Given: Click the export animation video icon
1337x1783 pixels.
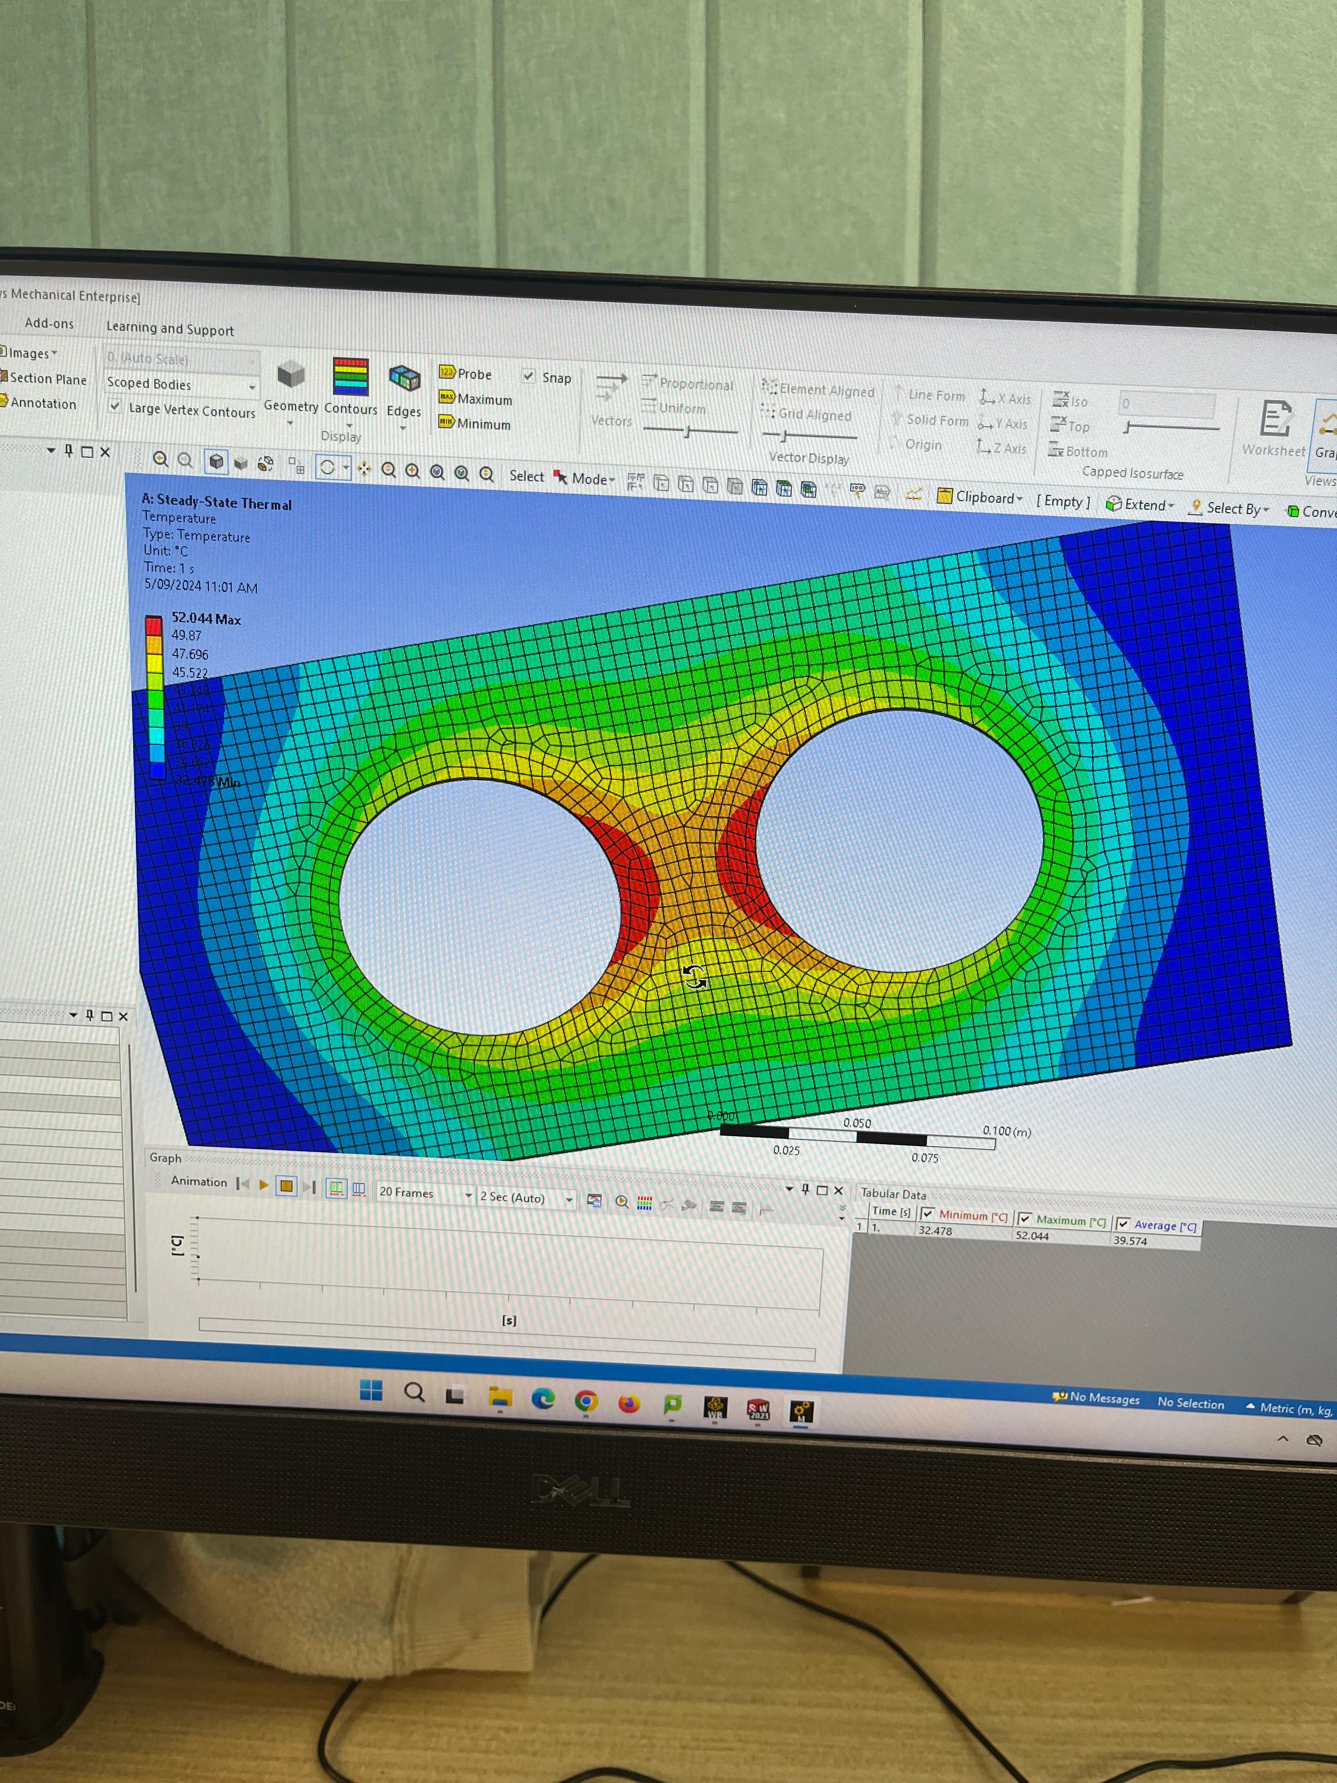Looking at the screenshot, I should pyautogui.click(x=594, y=1200).
